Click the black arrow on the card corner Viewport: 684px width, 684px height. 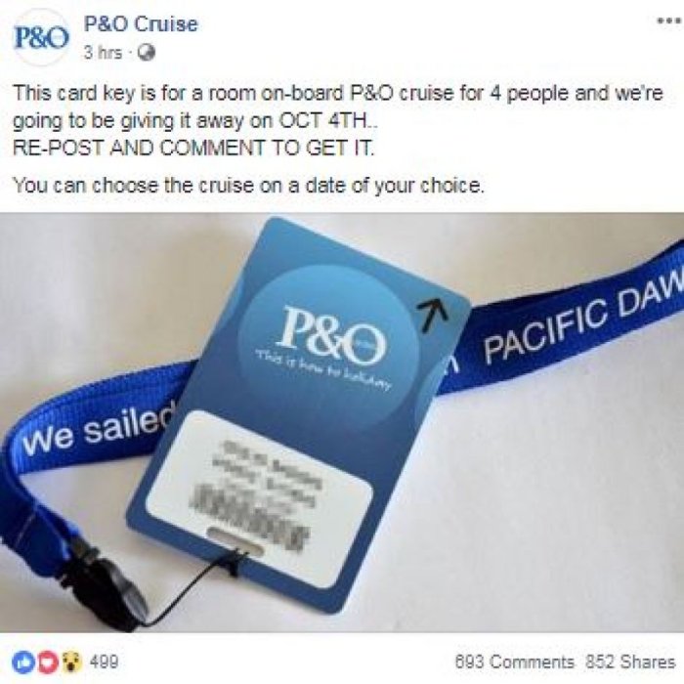pyautogui.click(x=434, y=314)
